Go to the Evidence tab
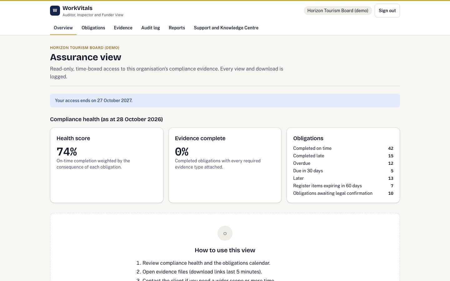 (123, 28)
